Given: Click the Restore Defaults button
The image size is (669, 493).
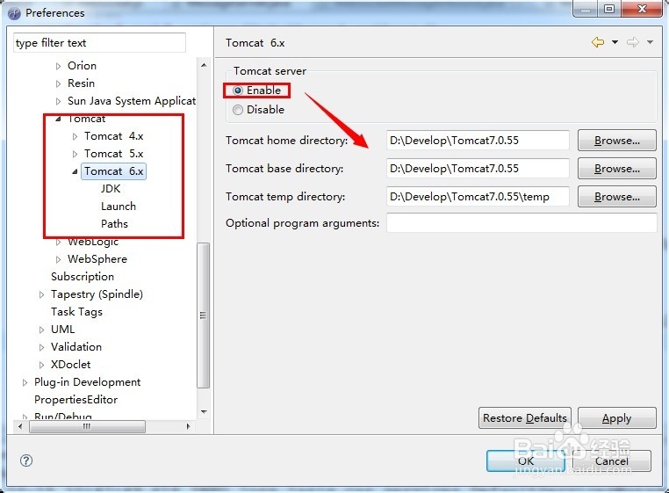Looking at the screenshot, I should (525, 417).
